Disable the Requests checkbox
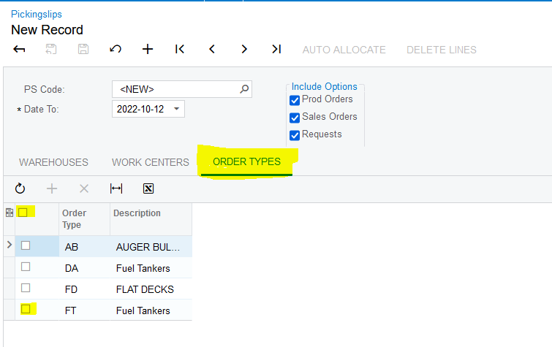This screenshot has width=552, height=347. click(x=295, y=135)
